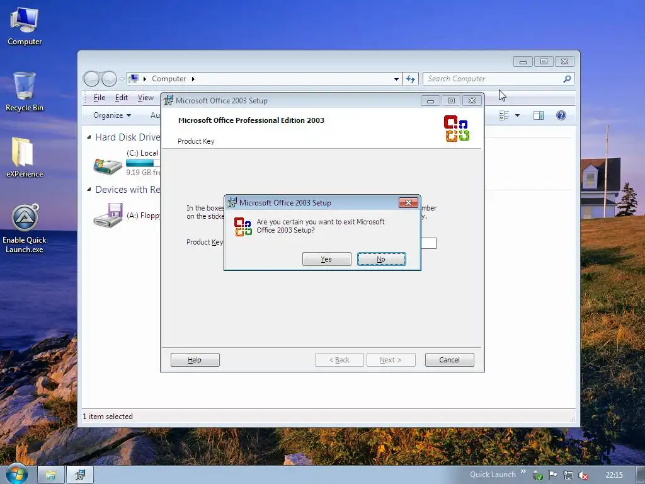
Task: Toggle the preview pane icon
Action: 539,116
